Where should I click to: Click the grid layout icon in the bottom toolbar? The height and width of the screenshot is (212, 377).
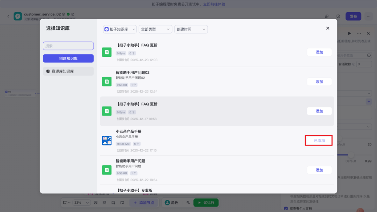coord(104,203)
